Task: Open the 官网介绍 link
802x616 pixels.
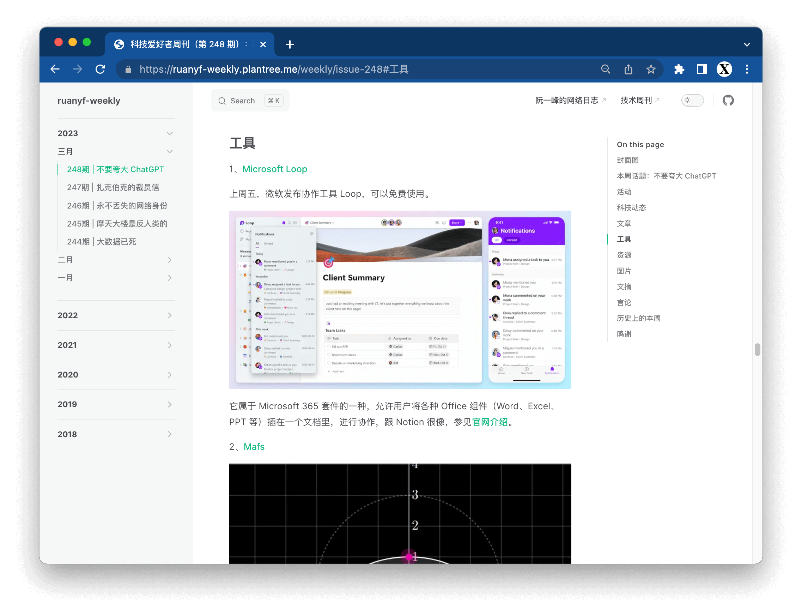Action: click(x=490, y=422)
